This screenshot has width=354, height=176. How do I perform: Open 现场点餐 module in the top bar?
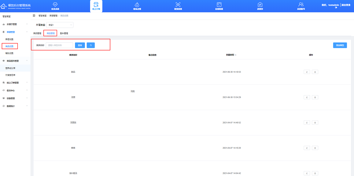(137, 6)
